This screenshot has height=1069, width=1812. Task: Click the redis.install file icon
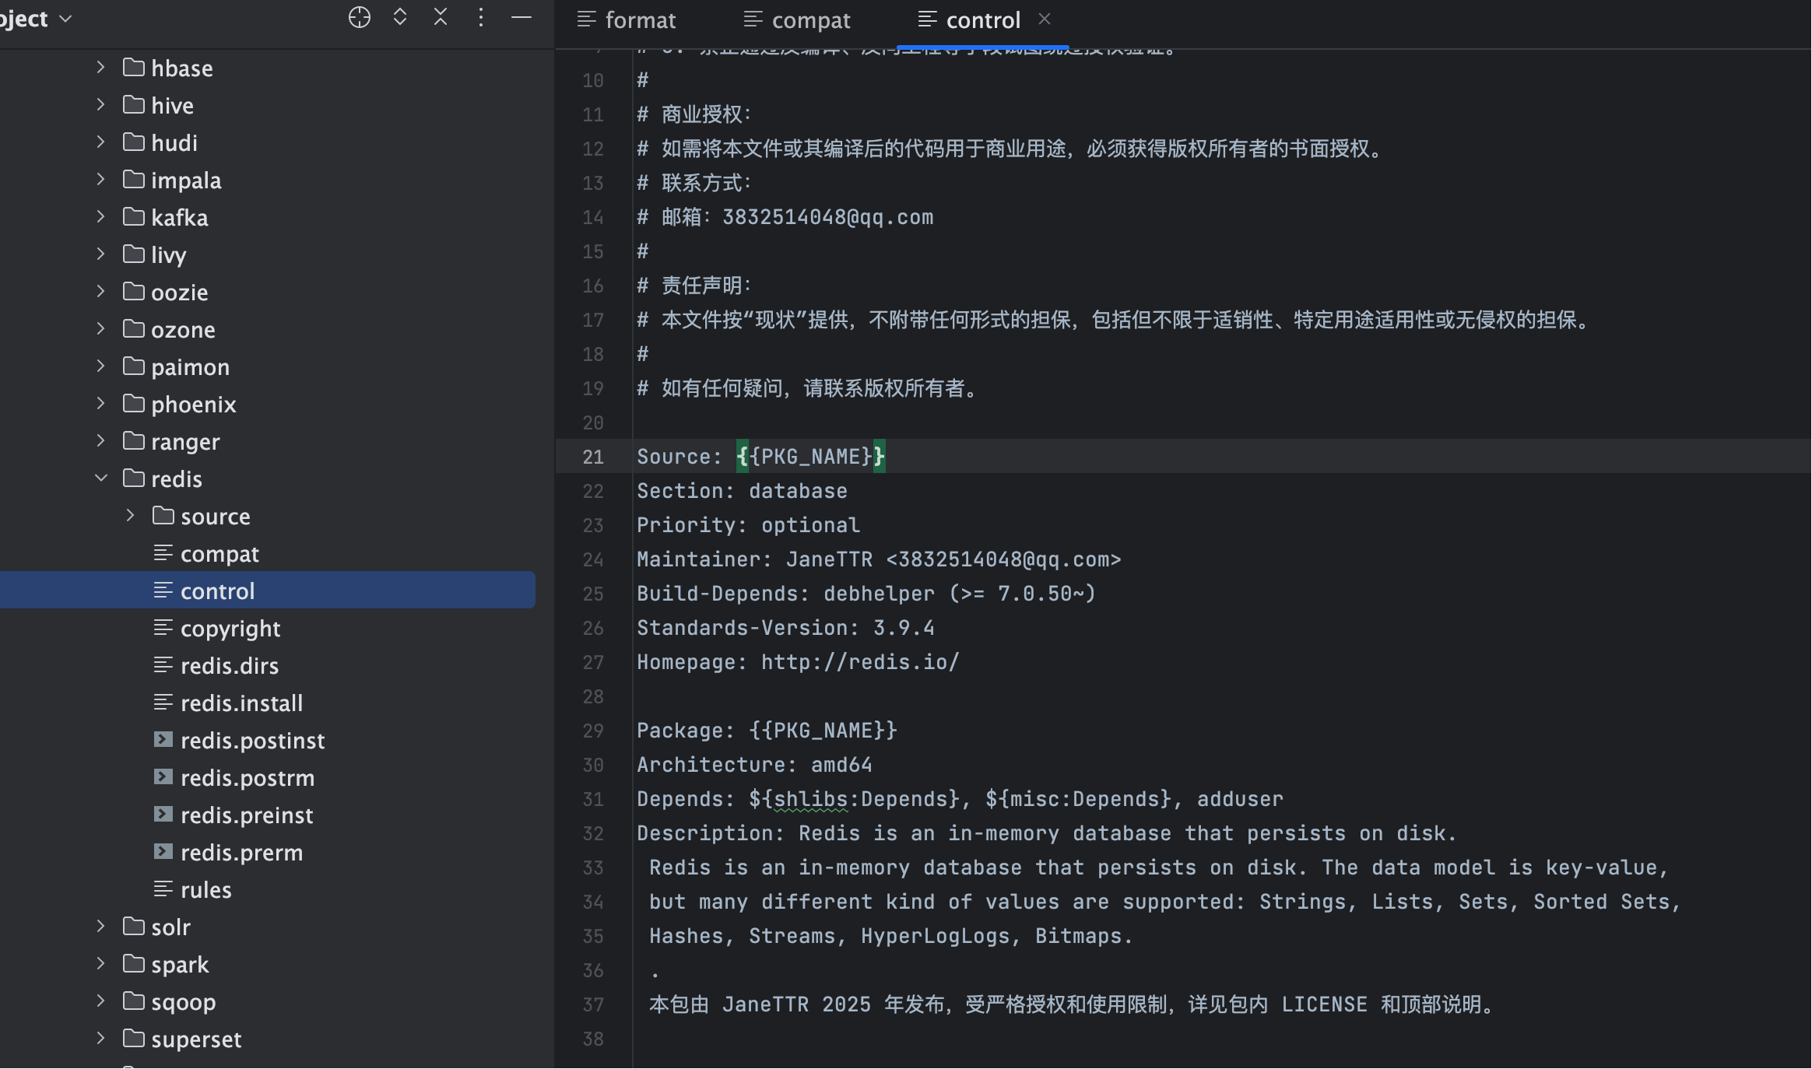(x=163, y=703)
